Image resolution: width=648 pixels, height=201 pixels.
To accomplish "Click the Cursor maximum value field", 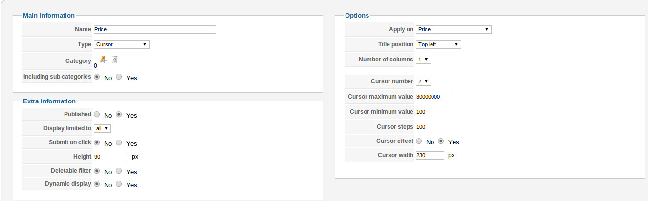I will click(x=432, y=97).
